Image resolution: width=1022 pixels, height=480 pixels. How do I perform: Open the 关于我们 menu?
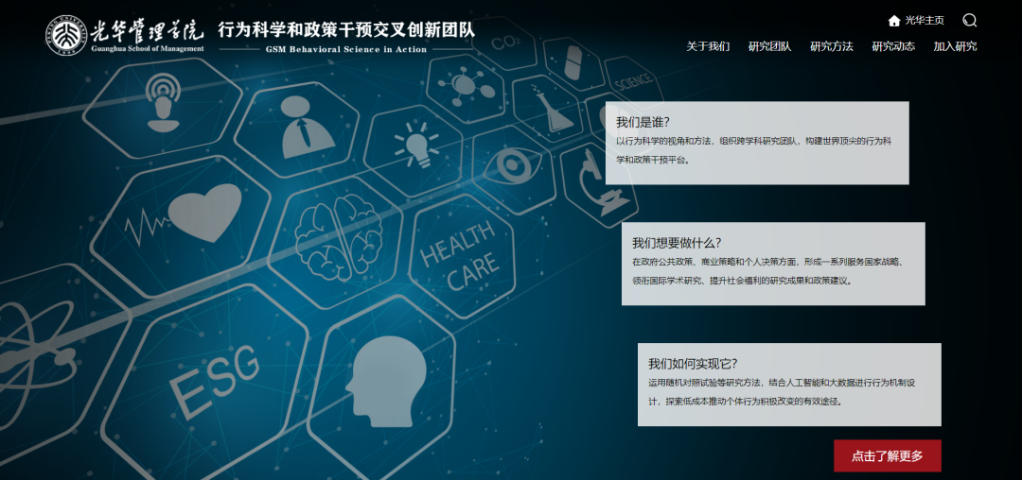click(x=708, y=46)
